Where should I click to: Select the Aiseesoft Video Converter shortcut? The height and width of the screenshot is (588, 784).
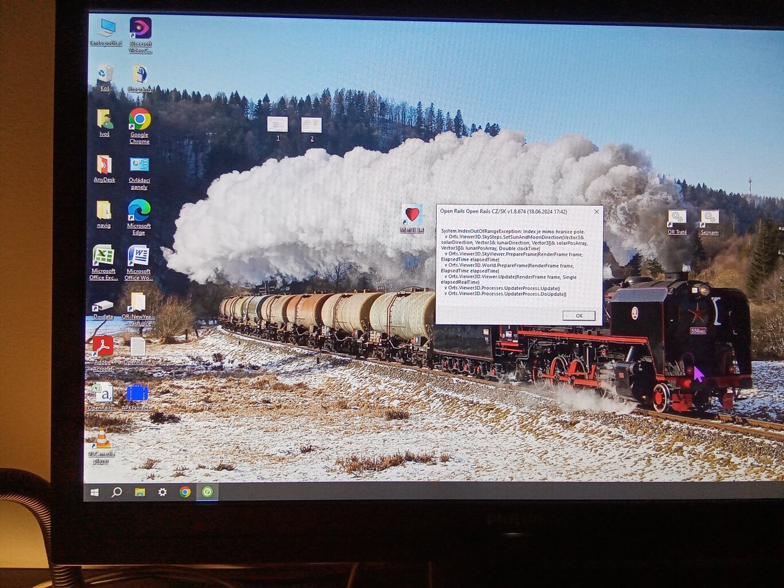coord(140,29)
